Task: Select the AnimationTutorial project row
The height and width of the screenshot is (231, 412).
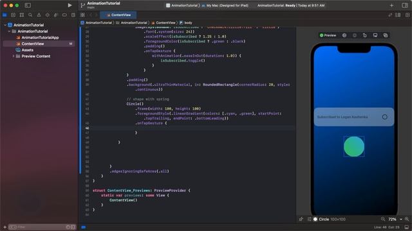Action: (x=39, y=25)
